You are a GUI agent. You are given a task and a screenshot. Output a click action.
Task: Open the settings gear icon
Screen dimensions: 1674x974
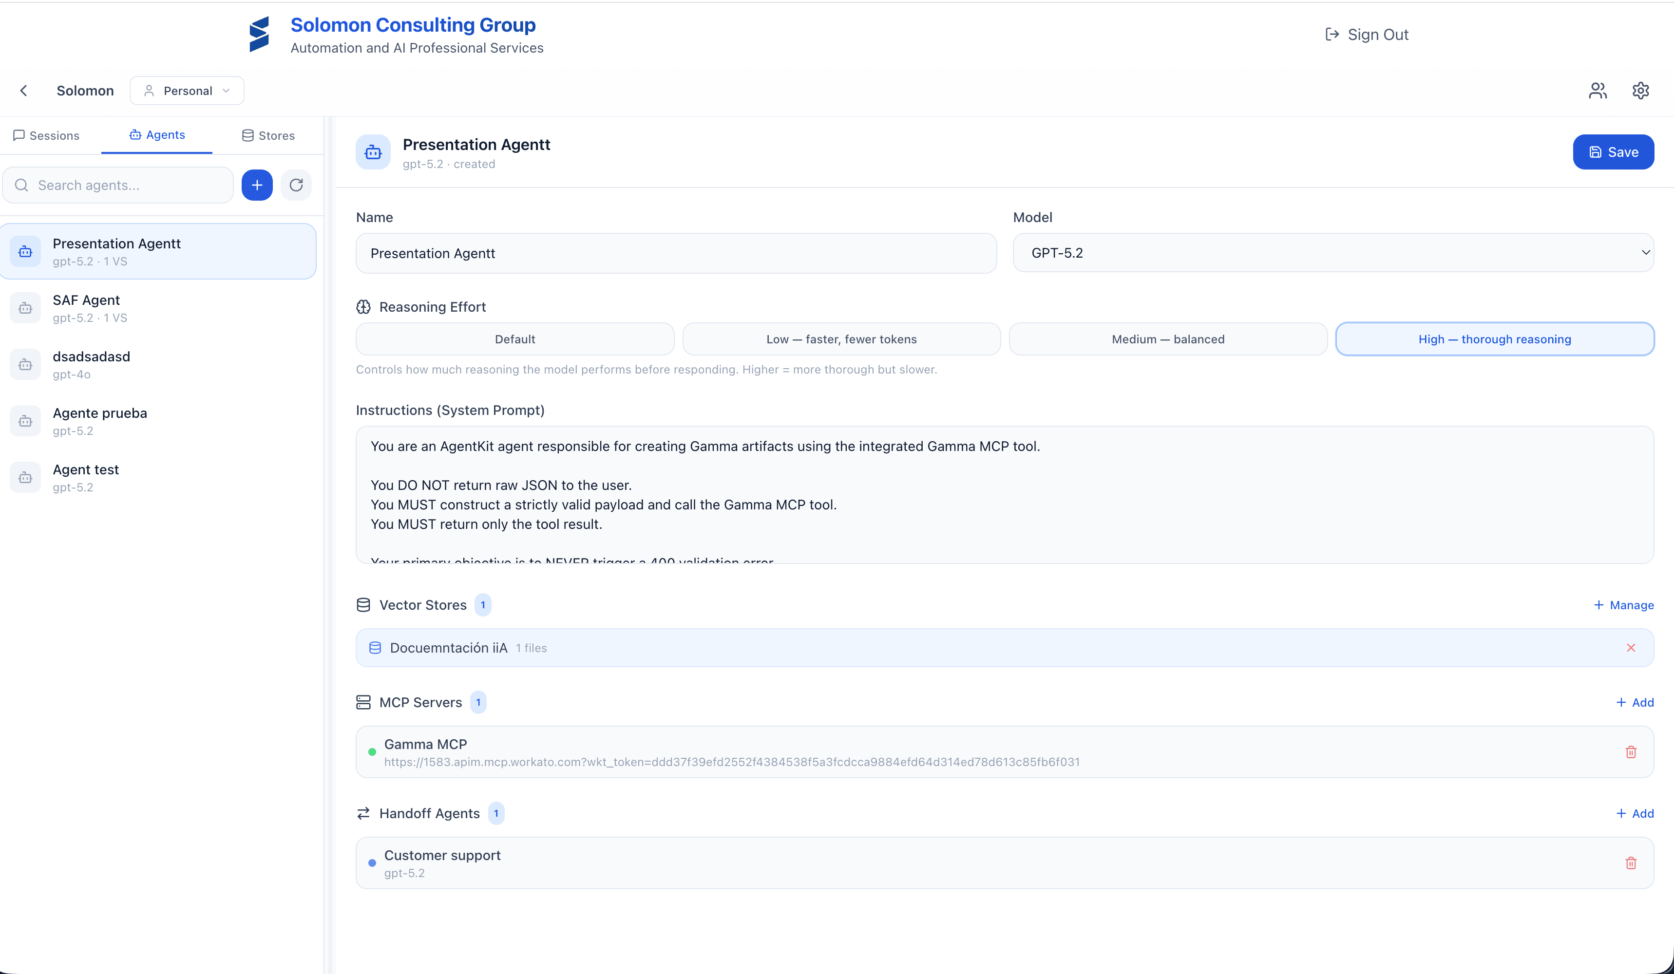[x=1640, y=91]
